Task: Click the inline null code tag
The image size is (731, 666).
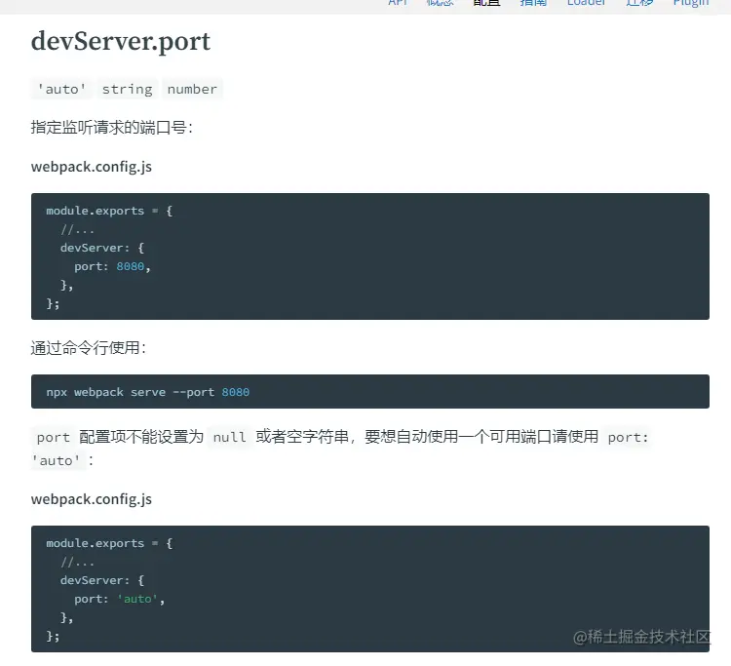Action: click(229, 437)
